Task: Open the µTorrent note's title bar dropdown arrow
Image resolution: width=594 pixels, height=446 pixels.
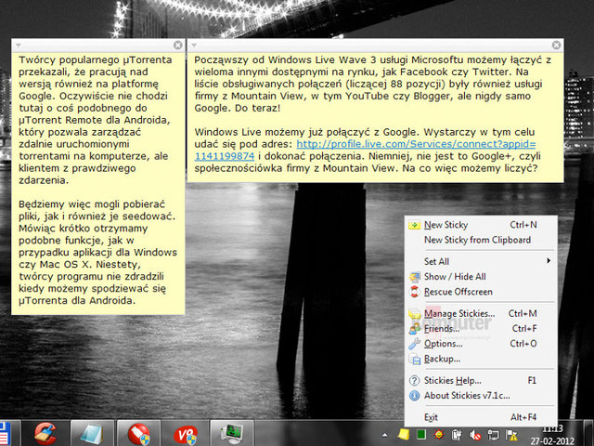Action: tap(19, 46)
